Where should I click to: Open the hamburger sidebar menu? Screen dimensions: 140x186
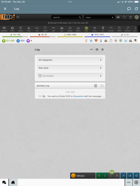18,17
